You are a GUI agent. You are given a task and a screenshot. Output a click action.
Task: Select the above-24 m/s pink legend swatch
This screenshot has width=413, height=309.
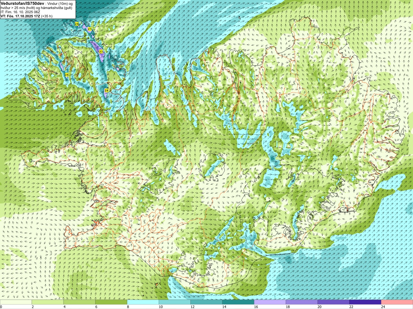pos(397,302)
